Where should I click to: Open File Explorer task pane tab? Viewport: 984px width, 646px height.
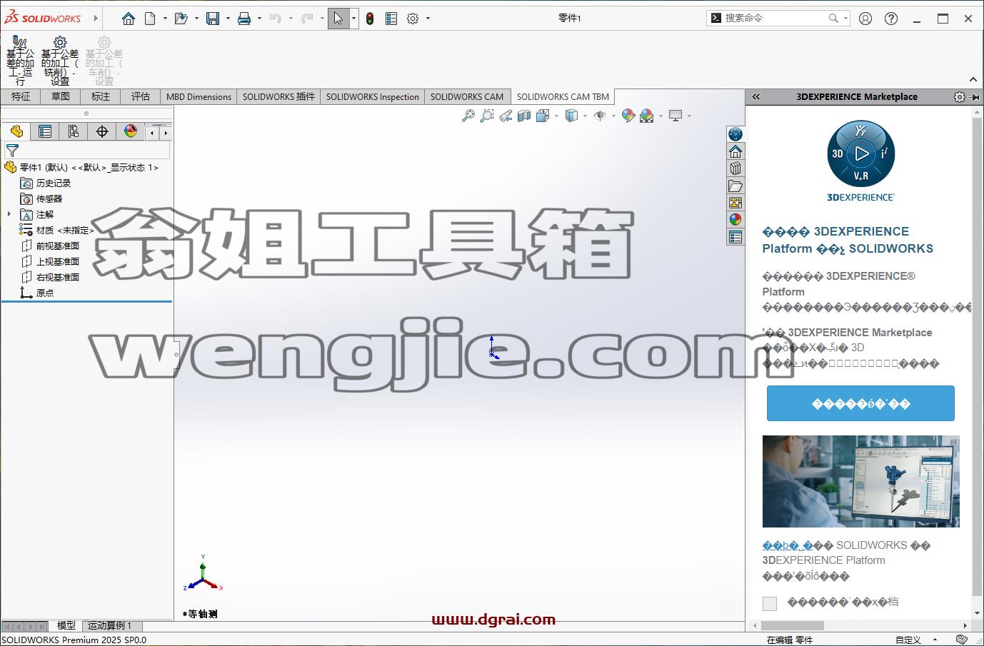[x=736, y=186]
